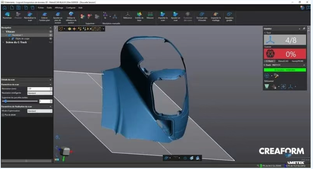Viewport: 313px width, 169px height.
Task: Open the Outils menu
Action: click(49, 8)
